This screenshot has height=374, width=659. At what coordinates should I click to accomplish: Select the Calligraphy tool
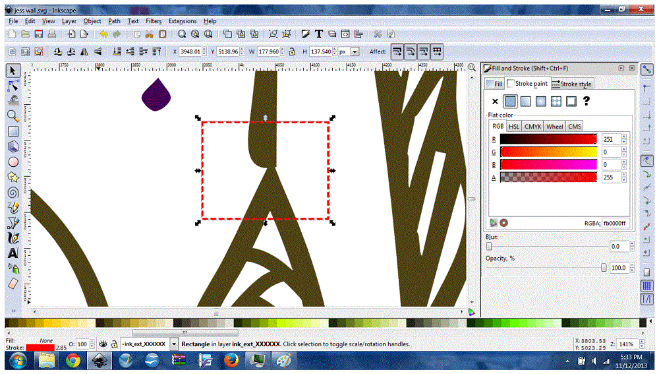(x=13, y=238)
